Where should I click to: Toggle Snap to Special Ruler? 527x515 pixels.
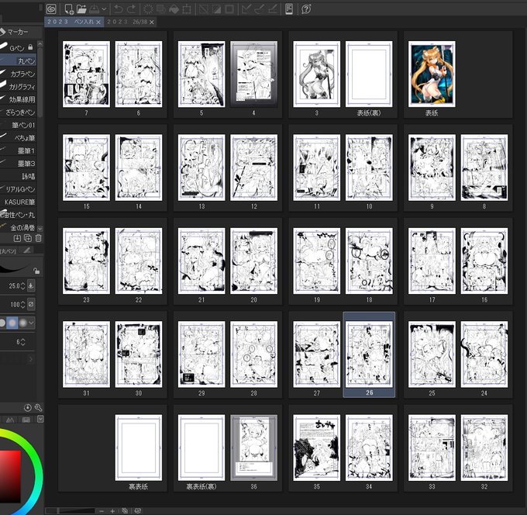(260, 9)
